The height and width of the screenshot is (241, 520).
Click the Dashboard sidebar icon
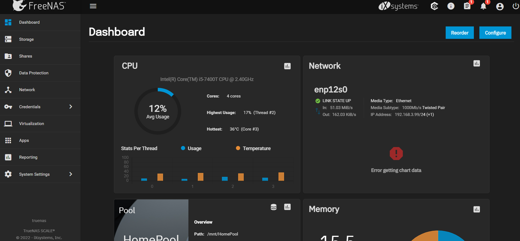click(8, 22)
